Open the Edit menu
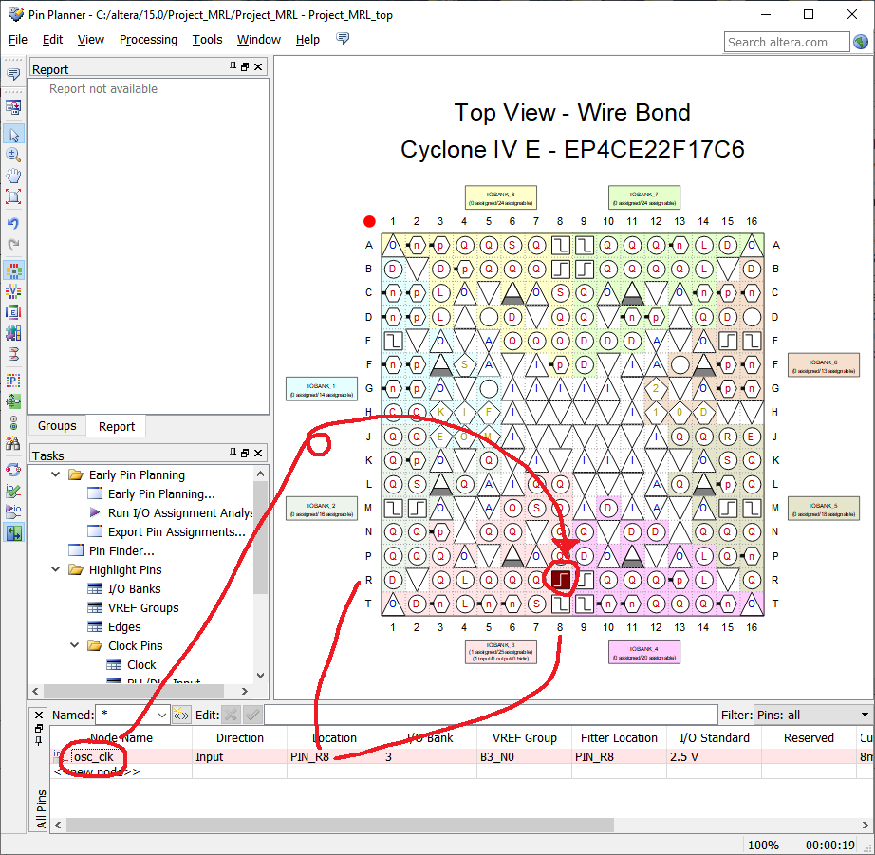Image resolution: width=875 pixels, height=855 pixels. 52,40
